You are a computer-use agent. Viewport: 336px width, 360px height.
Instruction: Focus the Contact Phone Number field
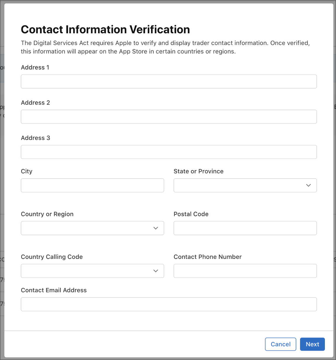245,271
